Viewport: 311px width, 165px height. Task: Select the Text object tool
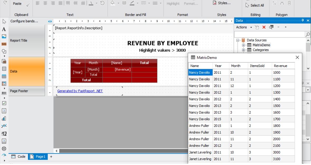[4, 29]
